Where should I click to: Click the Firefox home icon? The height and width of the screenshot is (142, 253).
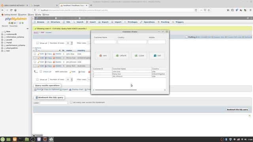coord(15,10)
